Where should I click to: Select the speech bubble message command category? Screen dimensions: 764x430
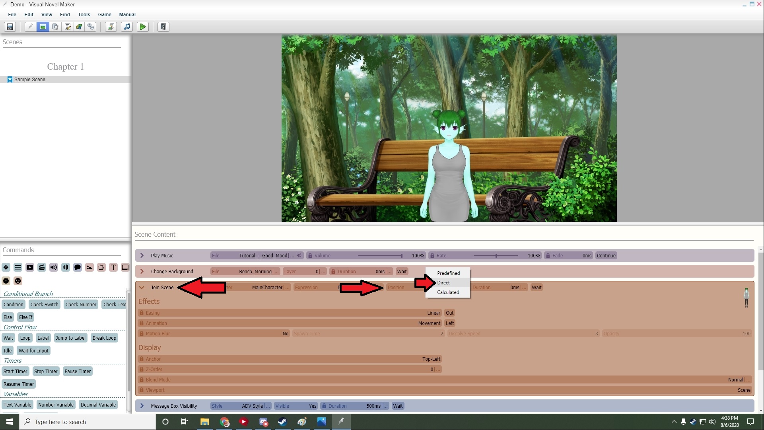click(78, 267)
